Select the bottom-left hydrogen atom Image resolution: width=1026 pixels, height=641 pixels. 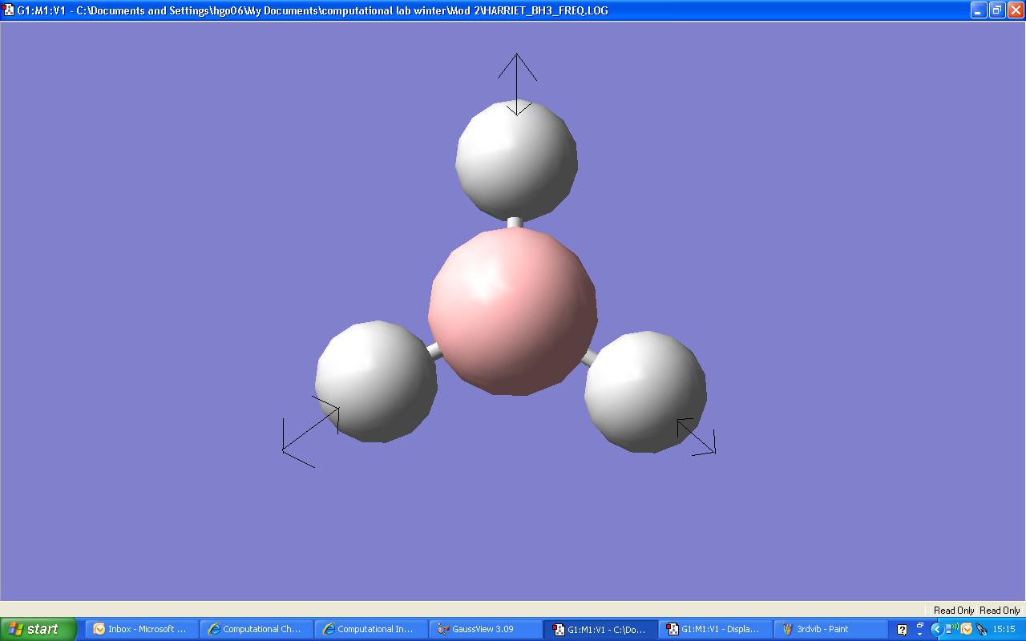tap(375, 380)
